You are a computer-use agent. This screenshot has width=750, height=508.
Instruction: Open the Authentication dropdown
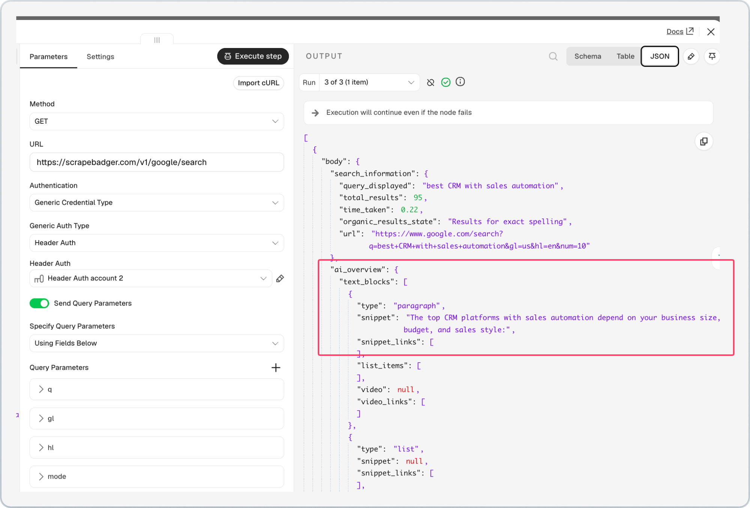[156, 203]
